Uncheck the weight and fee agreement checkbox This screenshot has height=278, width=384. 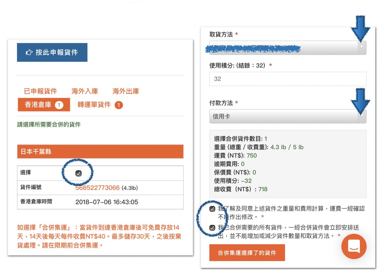pos(212,209)
